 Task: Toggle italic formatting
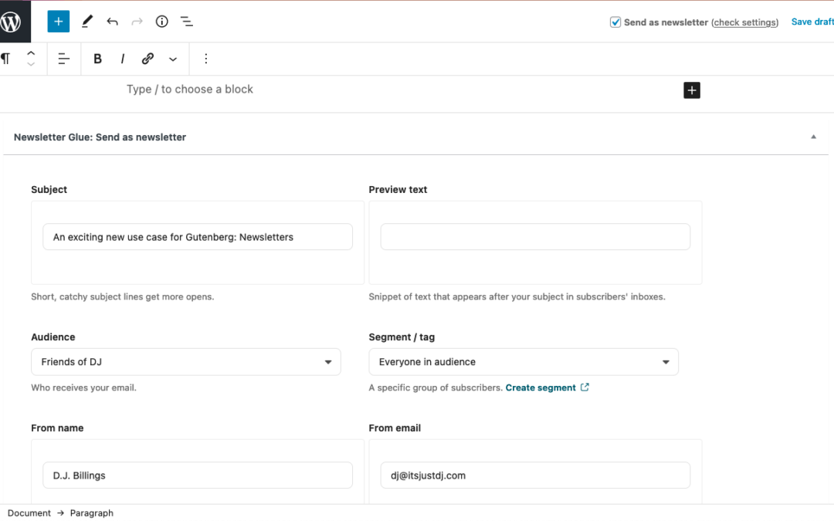coord(122,59)
